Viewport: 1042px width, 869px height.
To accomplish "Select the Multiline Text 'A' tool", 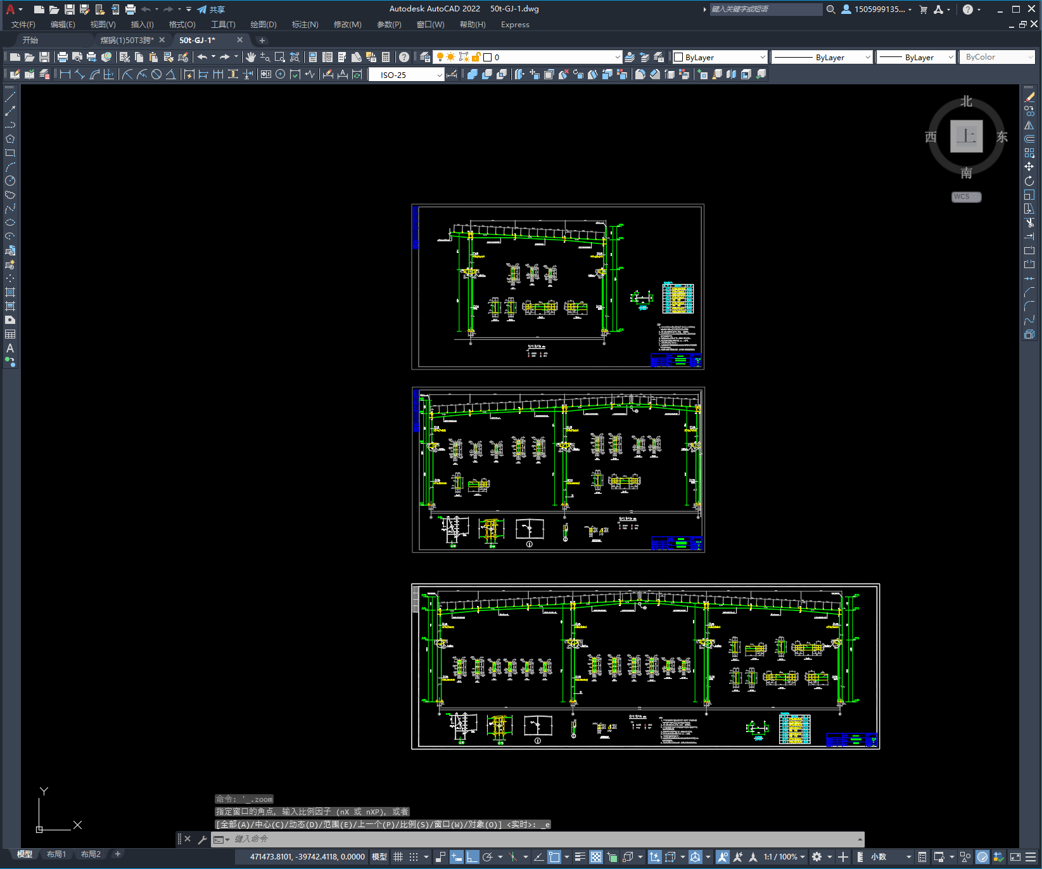I will 10,348.
